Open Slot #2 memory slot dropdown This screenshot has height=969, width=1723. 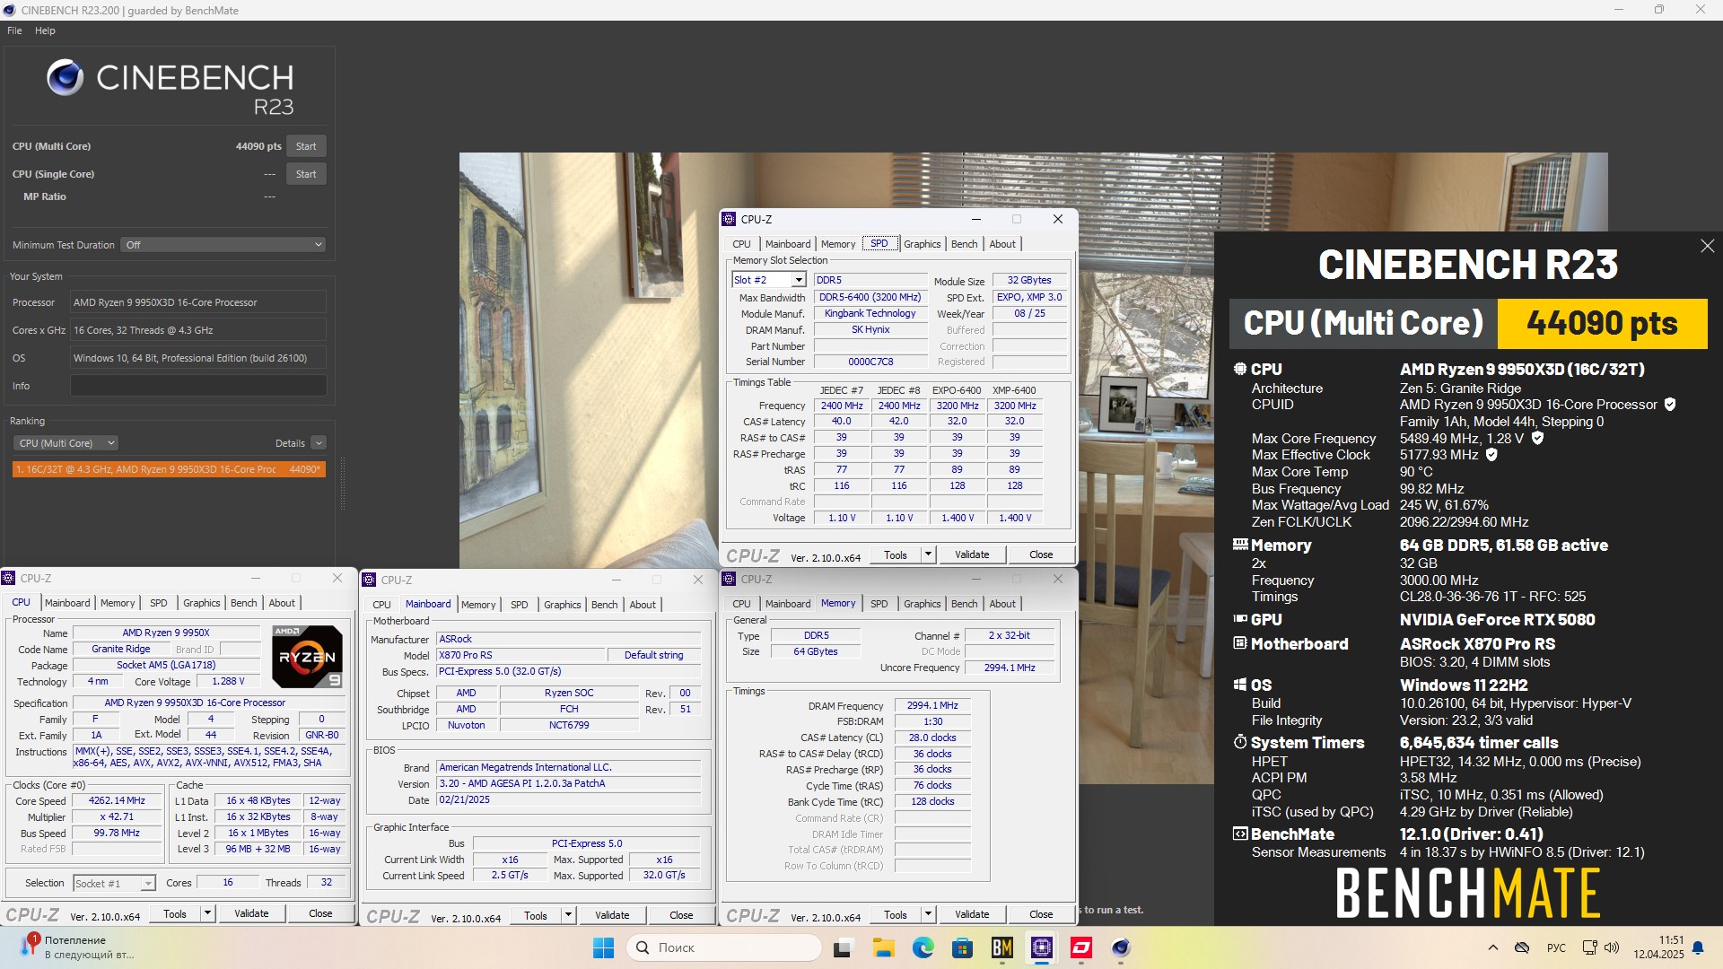coord(769,280)
